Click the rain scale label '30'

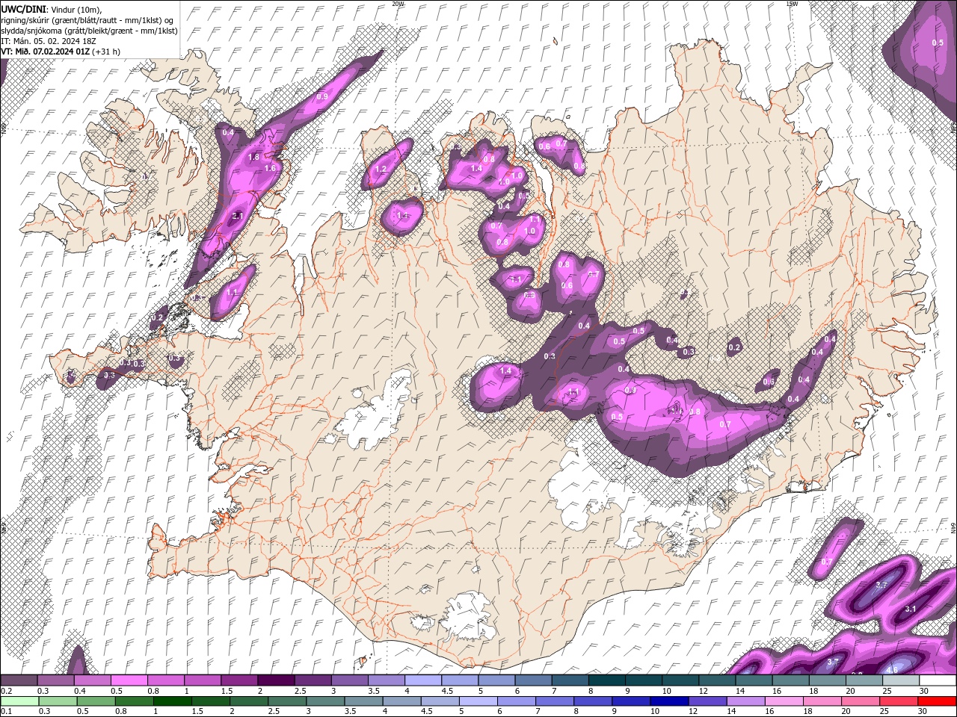(923, 711)
